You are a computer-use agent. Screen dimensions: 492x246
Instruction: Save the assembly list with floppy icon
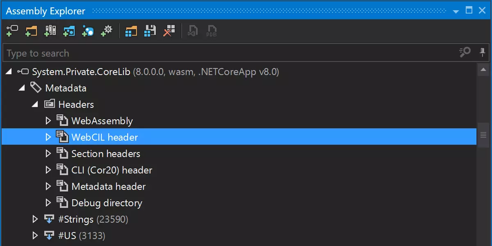click(150, 31)
